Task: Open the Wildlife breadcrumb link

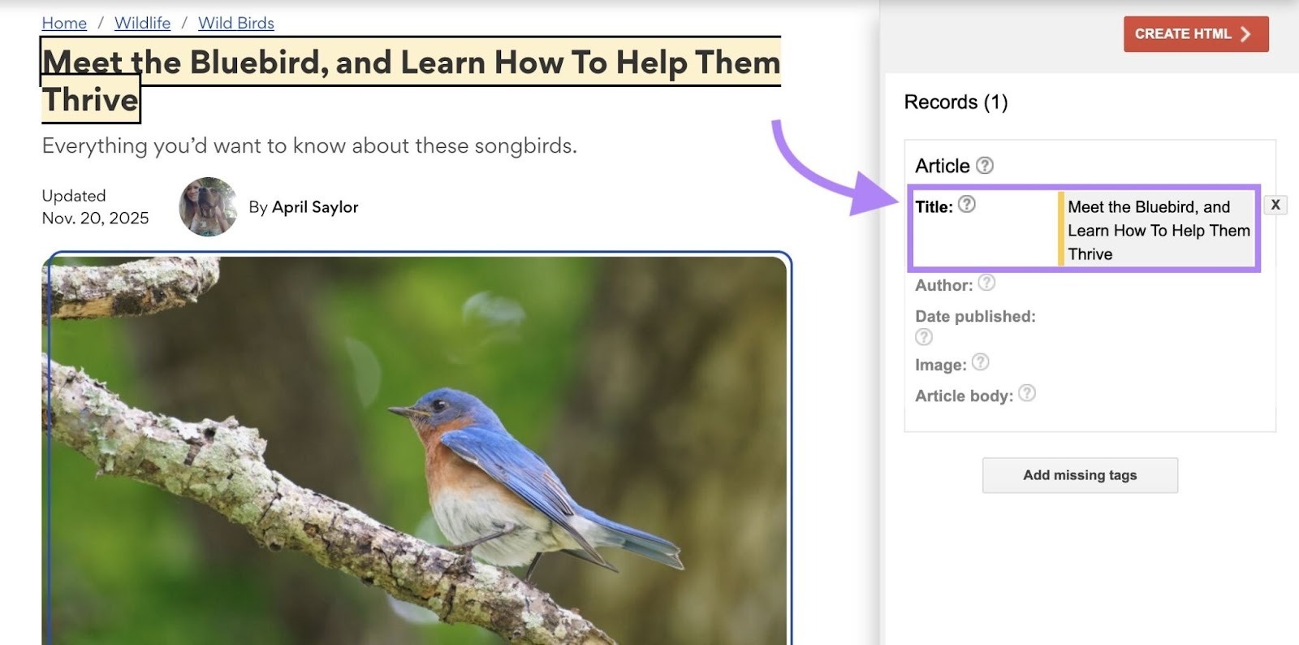Action: click(142, 23)
